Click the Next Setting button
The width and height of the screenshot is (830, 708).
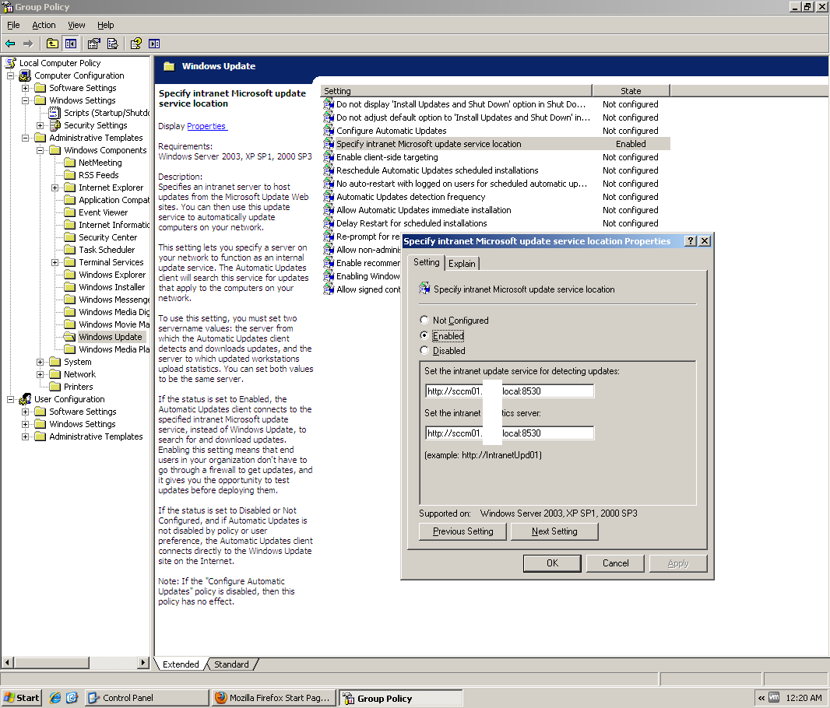coord(554,531)
